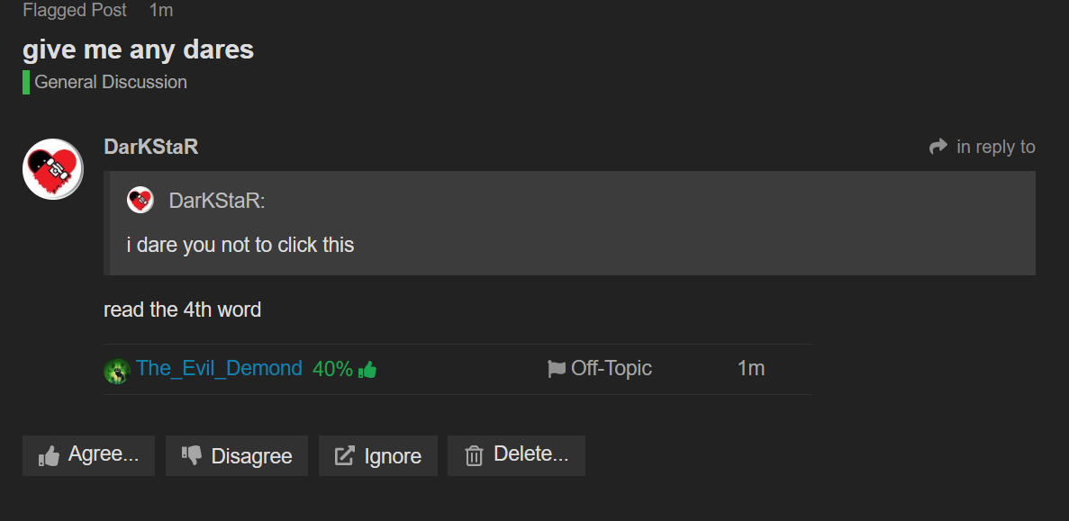
Task: Click the 1m timestamp beside Off-Topic
Action: [x=750, y=368]
